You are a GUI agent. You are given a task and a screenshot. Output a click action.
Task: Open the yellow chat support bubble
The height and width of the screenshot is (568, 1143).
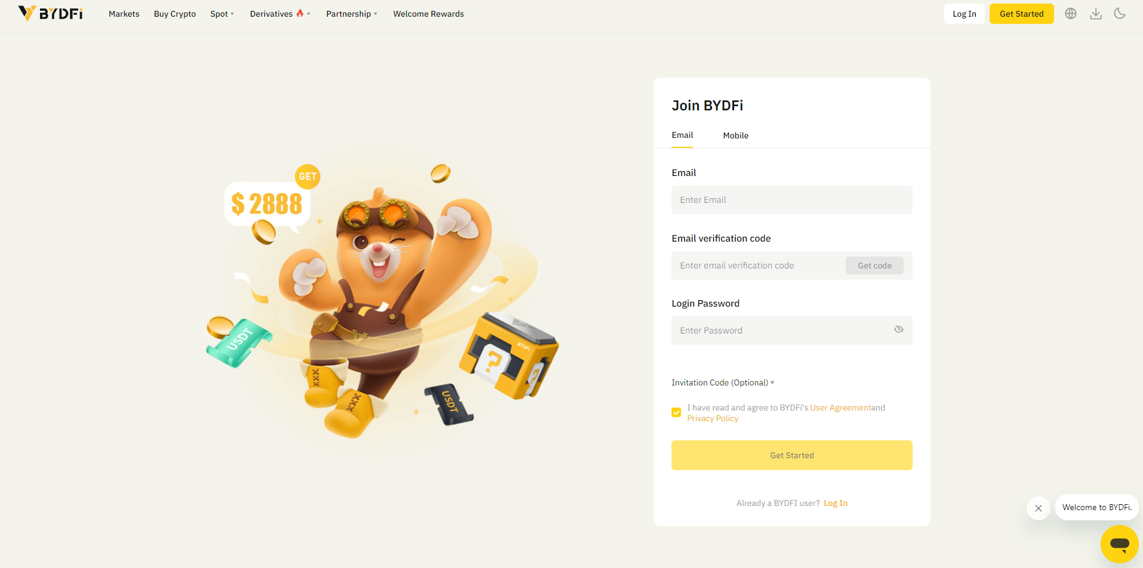coord(1119,544)
